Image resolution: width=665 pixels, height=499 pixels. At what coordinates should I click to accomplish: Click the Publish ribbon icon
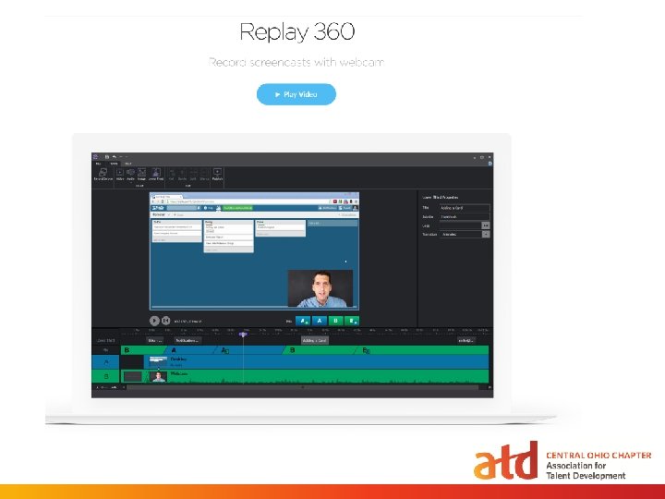(x=218, y=175)
